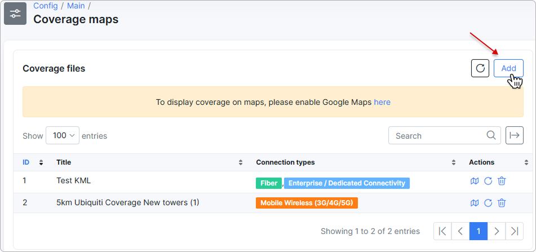This screenshot has width=536, height=252.
Task: Click the Enterprise / Dedicated Connectivity tag
Action: 347,183
